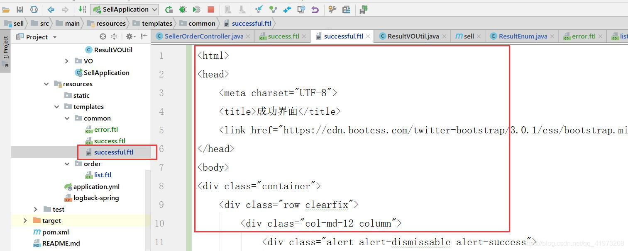
Task: Hide the Project panel with the hide icon
Action: [144, 37]
